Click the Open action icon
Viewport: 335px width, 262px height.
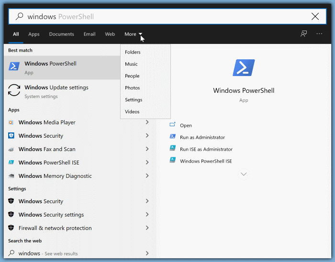(172, 124)
